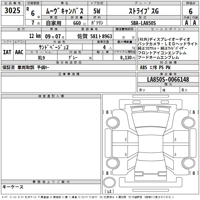Click the registration number 佐賀 581ト8963
The image size is (200, 200).
95,36
